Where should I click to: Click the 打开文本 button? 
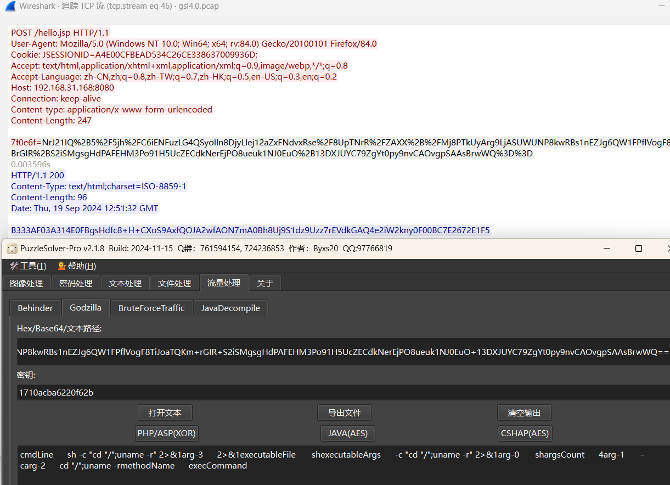(165, 413)
